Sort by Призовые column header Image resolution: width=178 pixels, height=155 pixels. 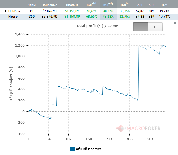(50, 5)
